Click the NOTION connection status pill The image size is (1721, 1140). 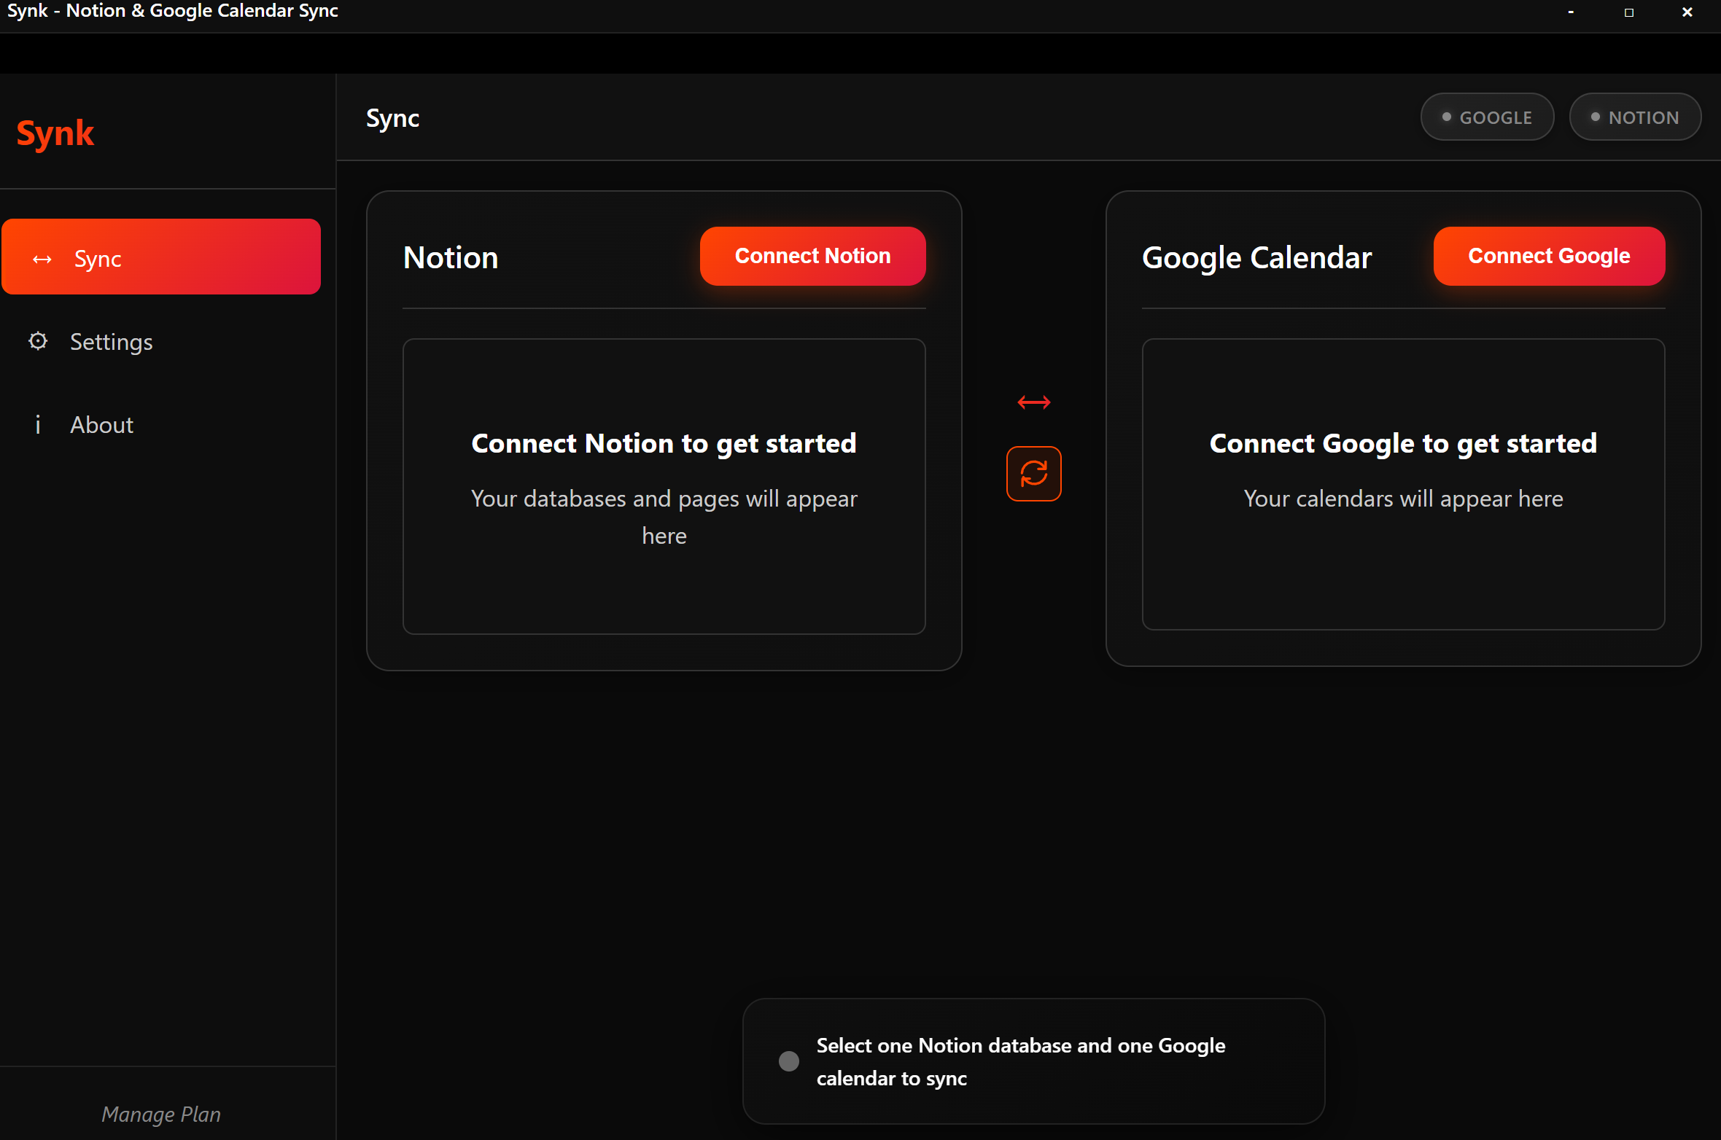click(x=1635, y=117)
